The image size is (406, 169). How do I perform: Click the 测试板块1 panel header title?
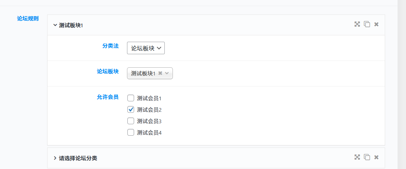tap(71, 25)
